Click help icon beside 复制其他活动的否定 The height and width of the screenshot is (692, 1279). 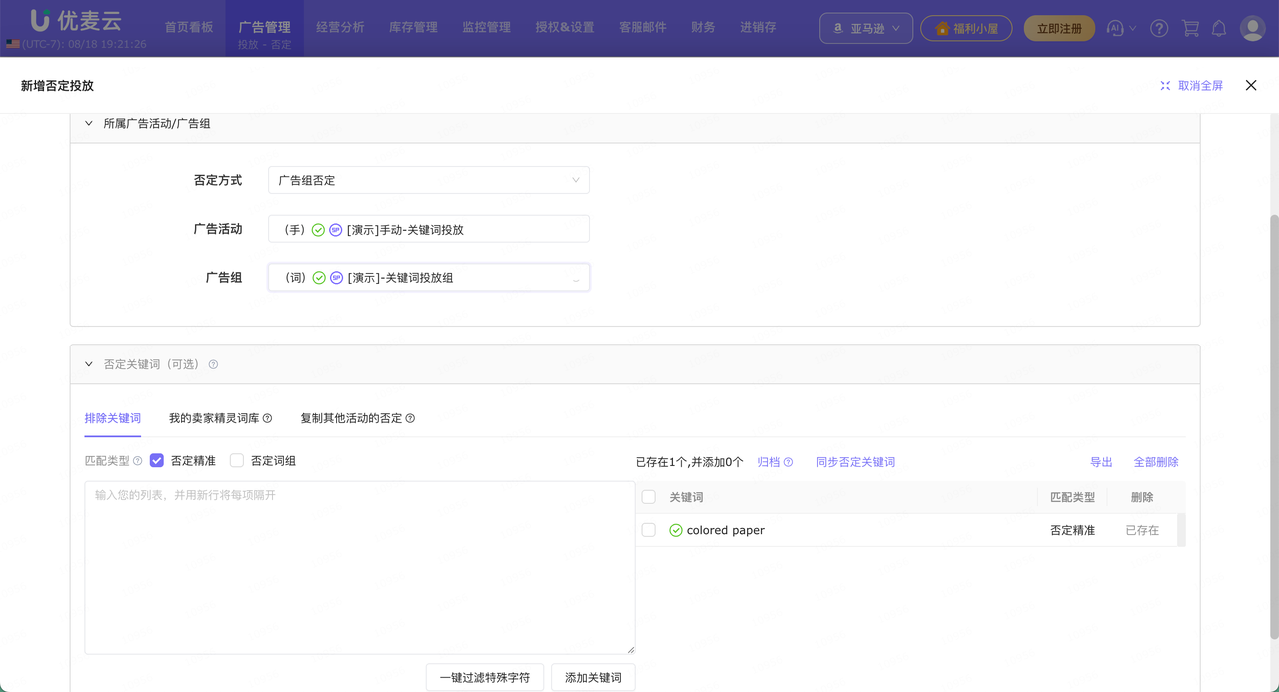point(410,419)
